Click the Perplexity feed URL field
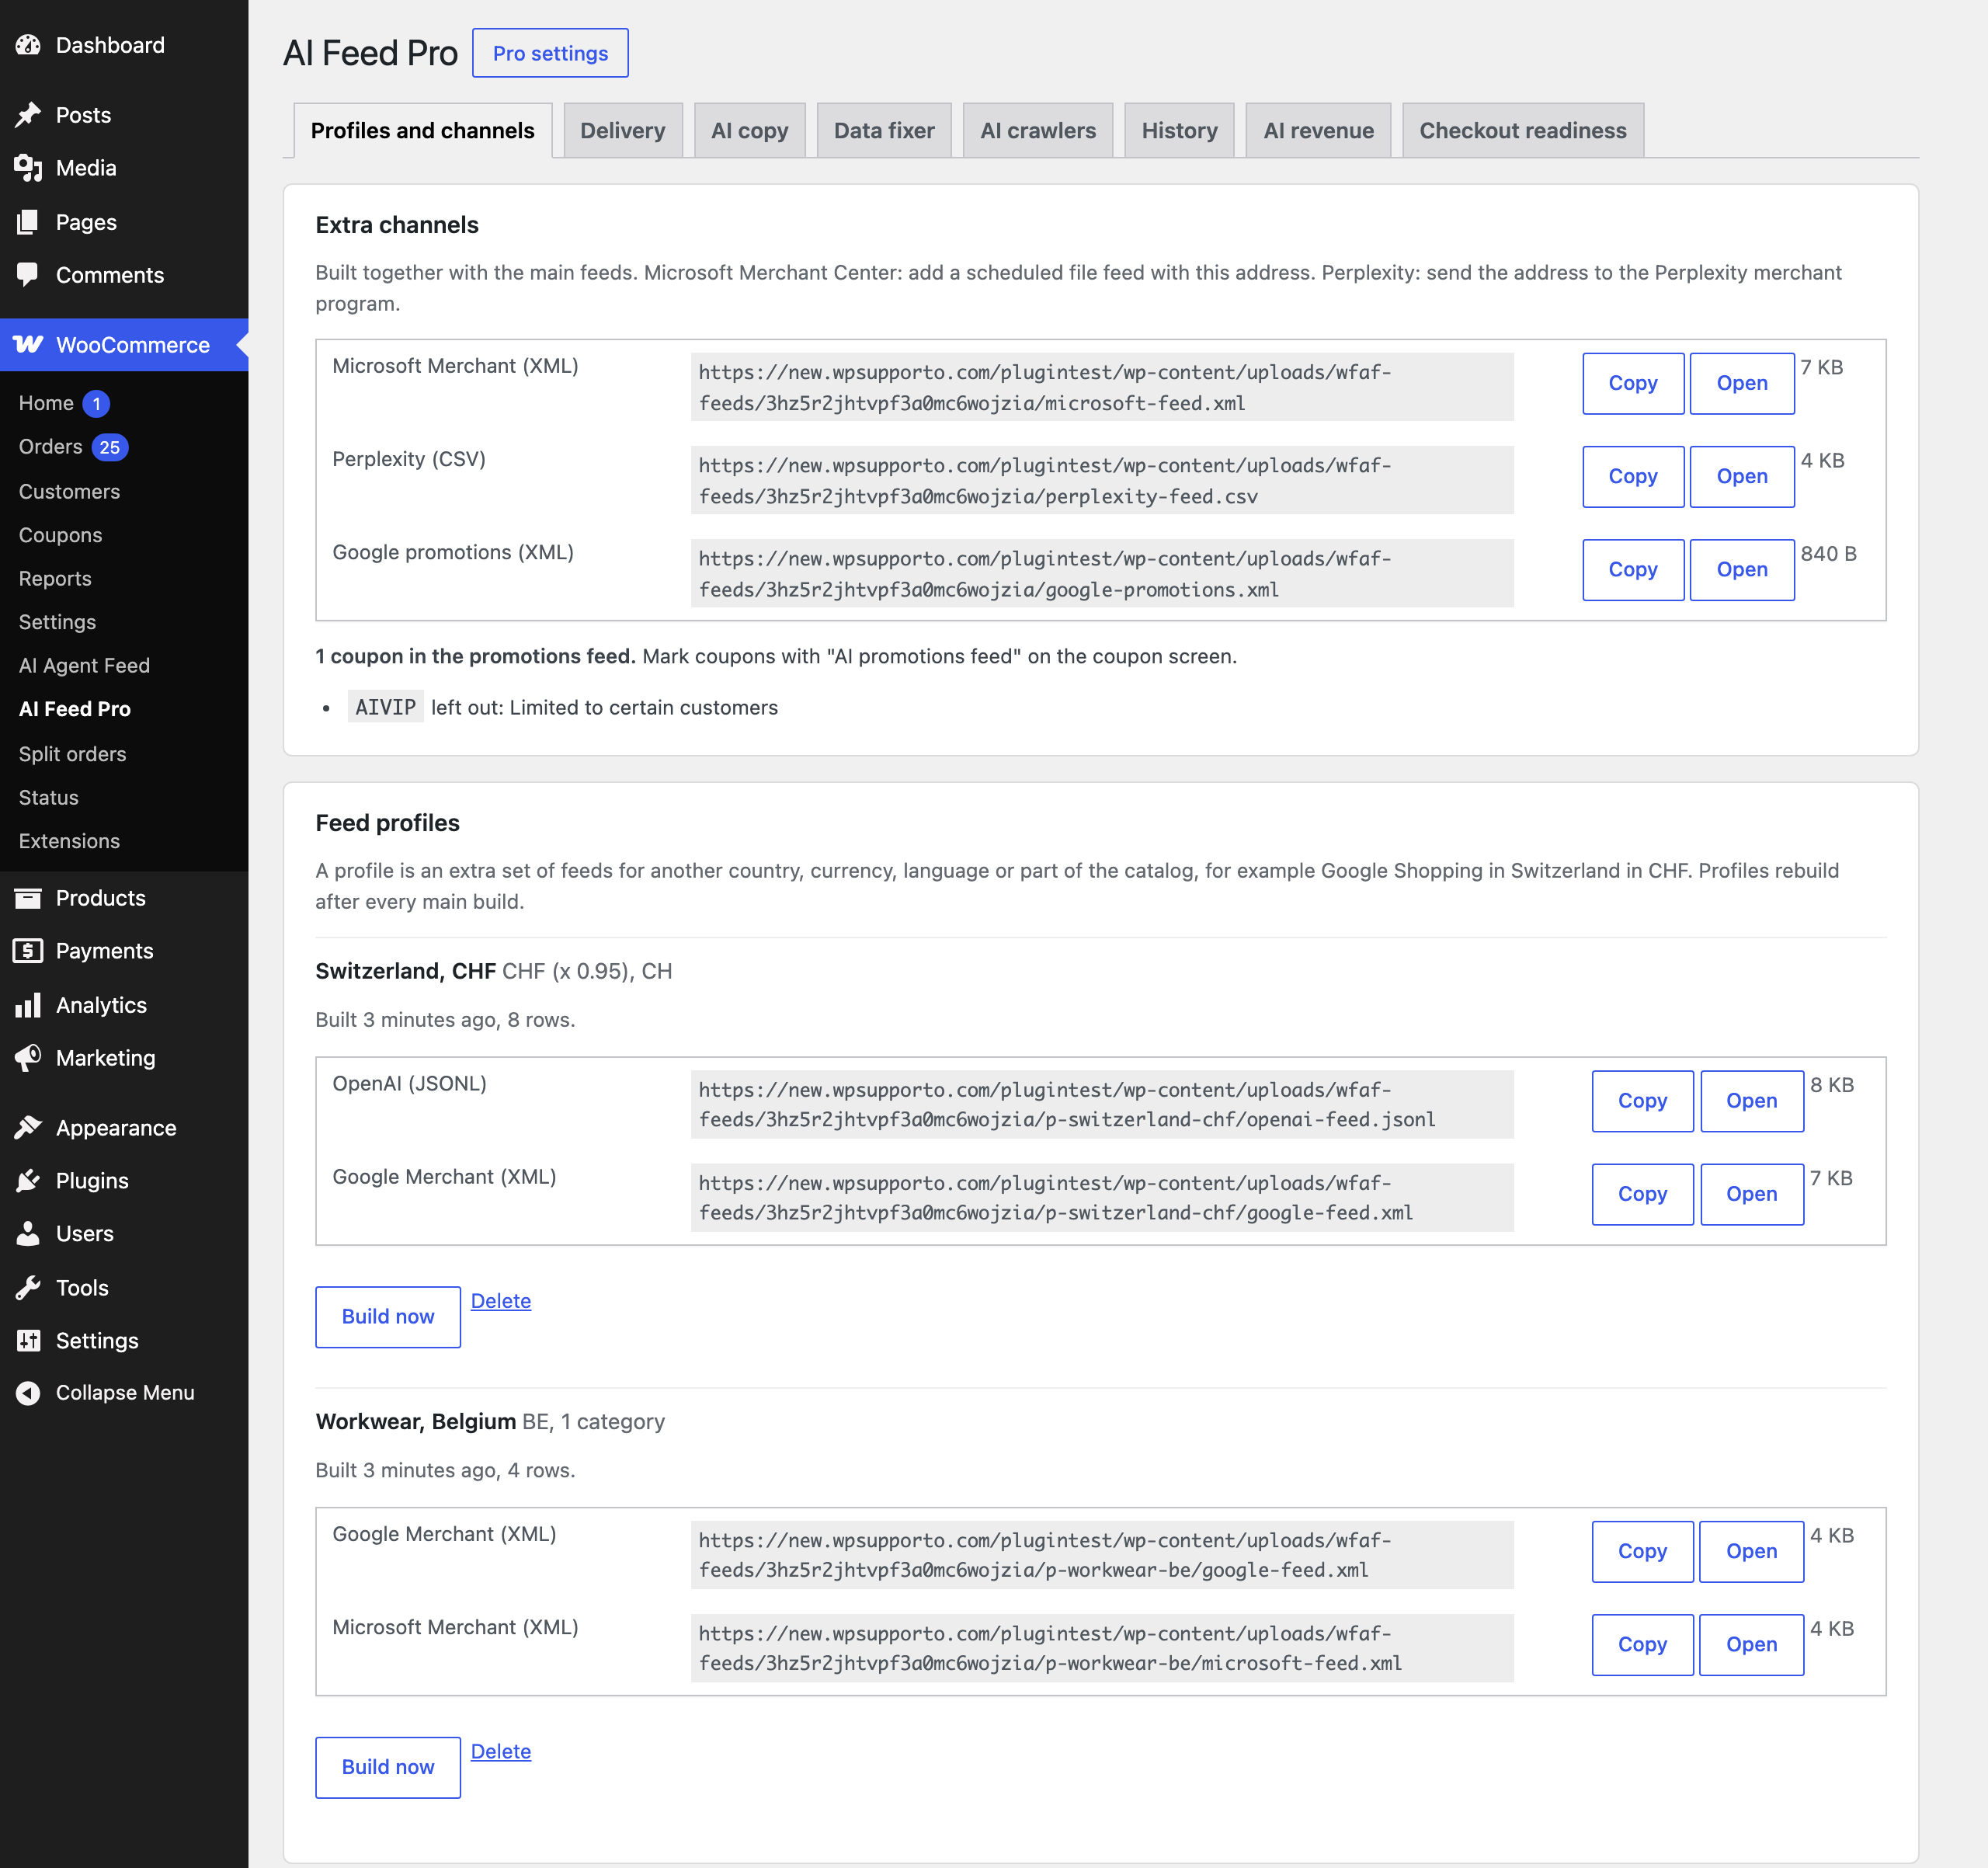The image size is (1988, 1868). coord(1102,480)
